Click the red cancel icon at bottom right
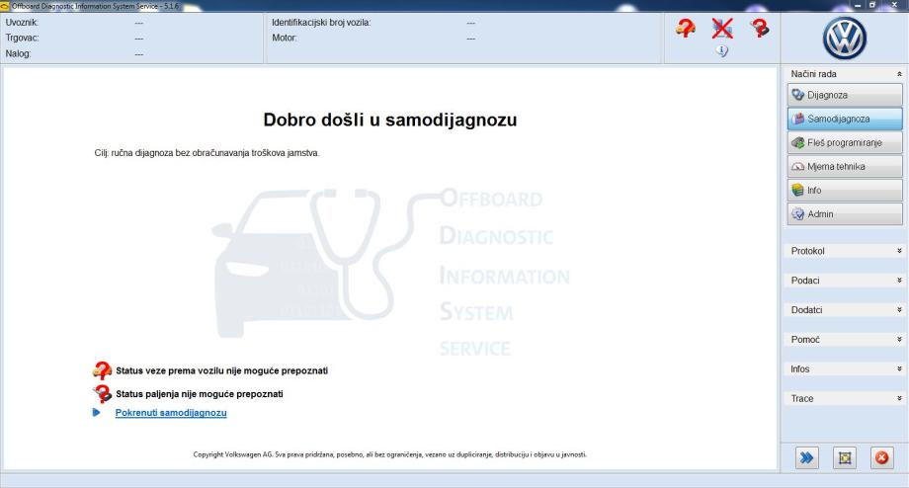The image size is (909, 488). (x=881, y=457)
